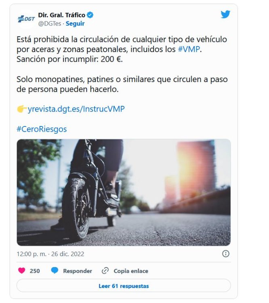Open the #VMP hashtag
The image size is (269, 303).
pyautogui.click(x=189, y=49)
